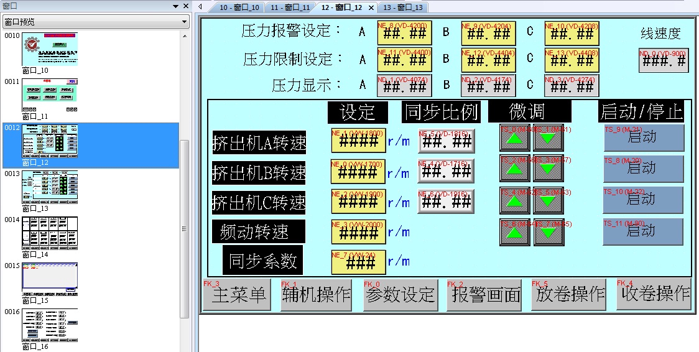Click the pin icon on the 窗口 panel header
This screenshot has height=352, width=699.
[x=175, y=6]
